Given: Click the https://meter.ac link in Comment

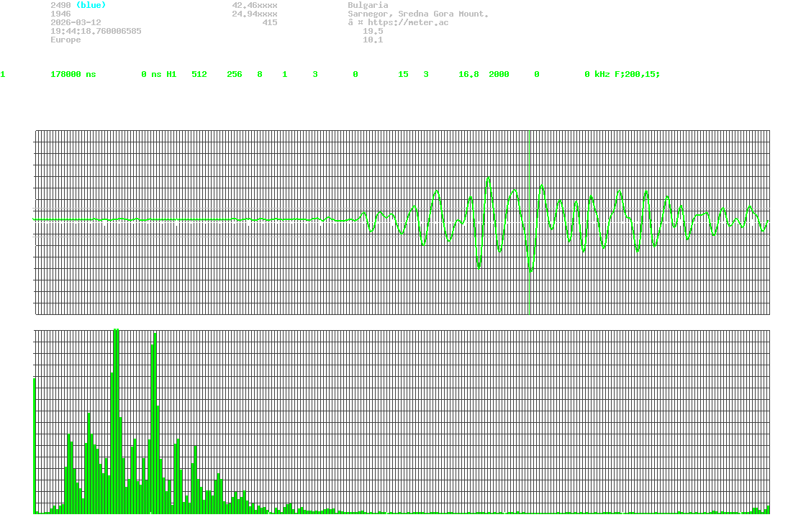Looking at the screenshot, I should [x=408, y=22].
